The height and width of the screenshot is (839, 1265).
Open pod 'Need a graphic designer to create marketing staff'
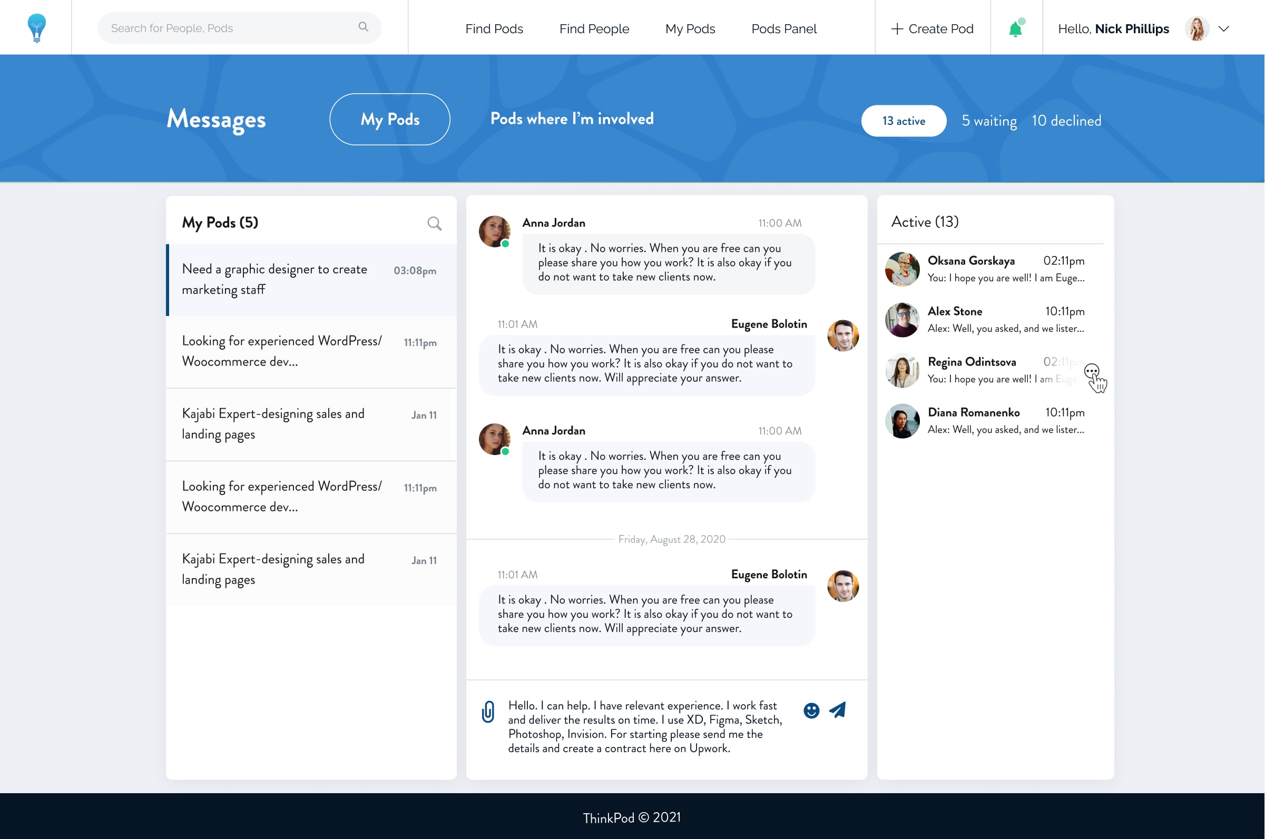[x=311, y=280]
